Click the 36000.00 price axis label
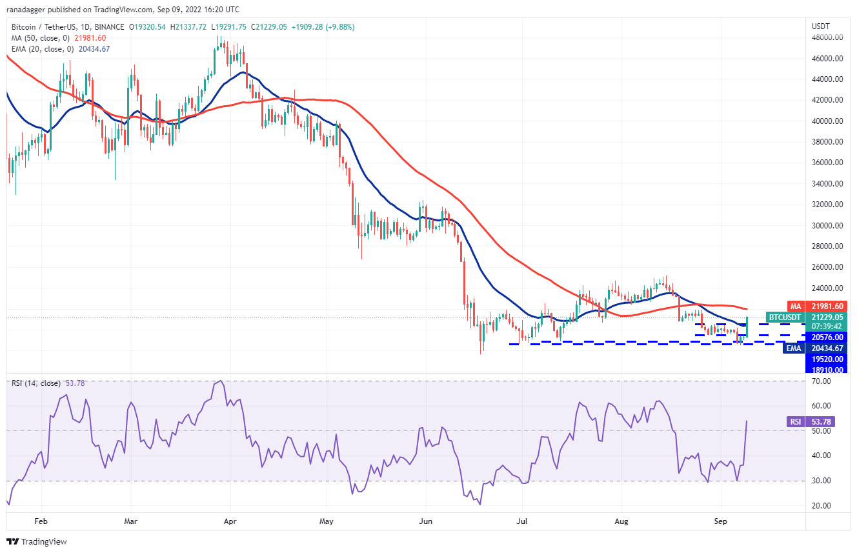This screenshot has height=553, width=857. point(826,163)
